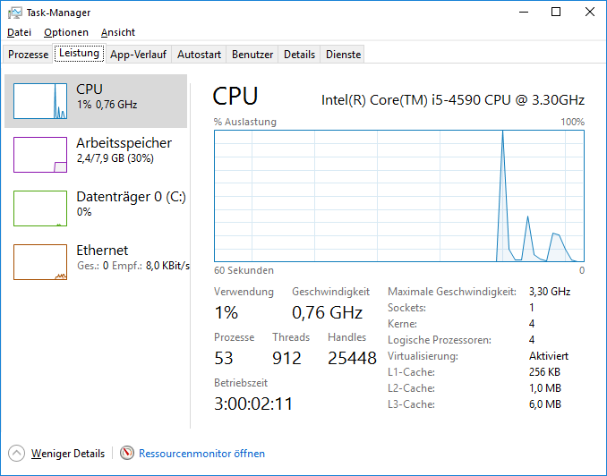Maximize the Task-Manager window

click(x=556, y=13)
